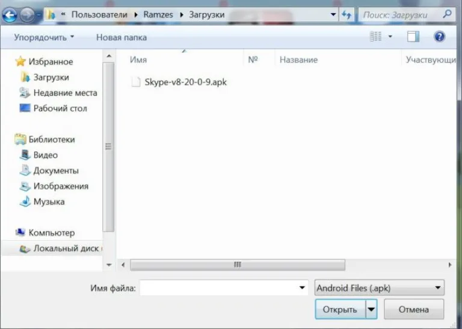Click the sidebar scroll-down arrow
Image resolution: width=462 pixels, height=329 pixels.
coord(109,265)
